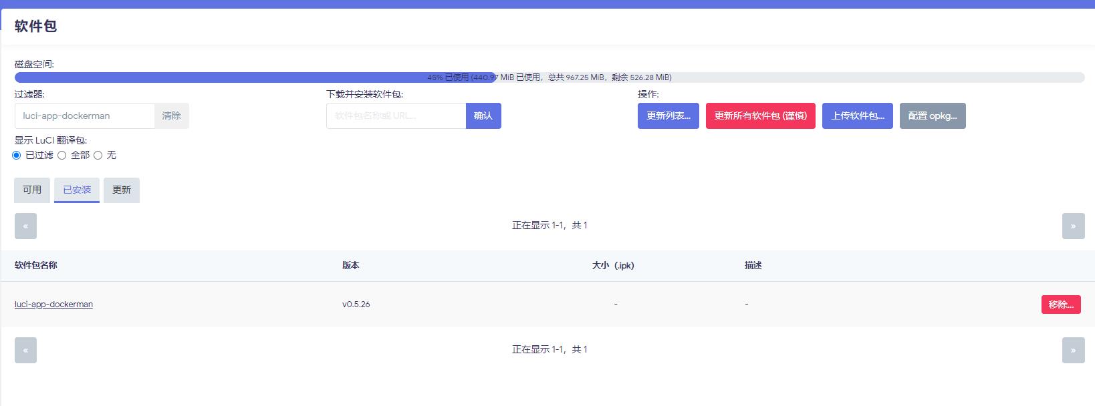The width and height of the screenshot is (1095, 406).
Task: Go to previous page, top « arrow
Action: point(25,226)
